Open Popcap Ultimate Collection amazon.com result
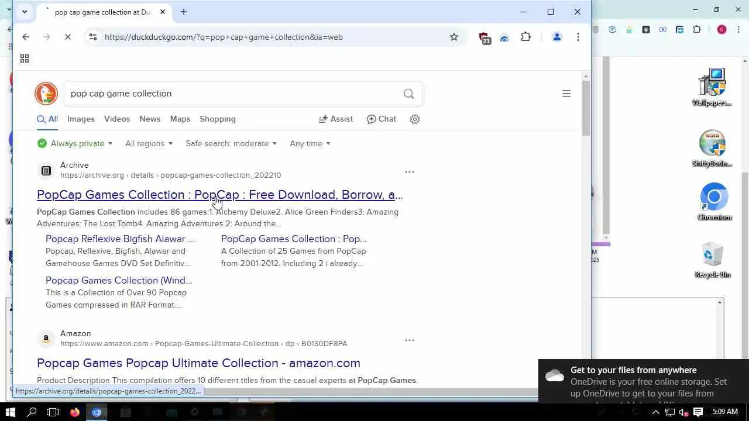 (x=198, y=363)
